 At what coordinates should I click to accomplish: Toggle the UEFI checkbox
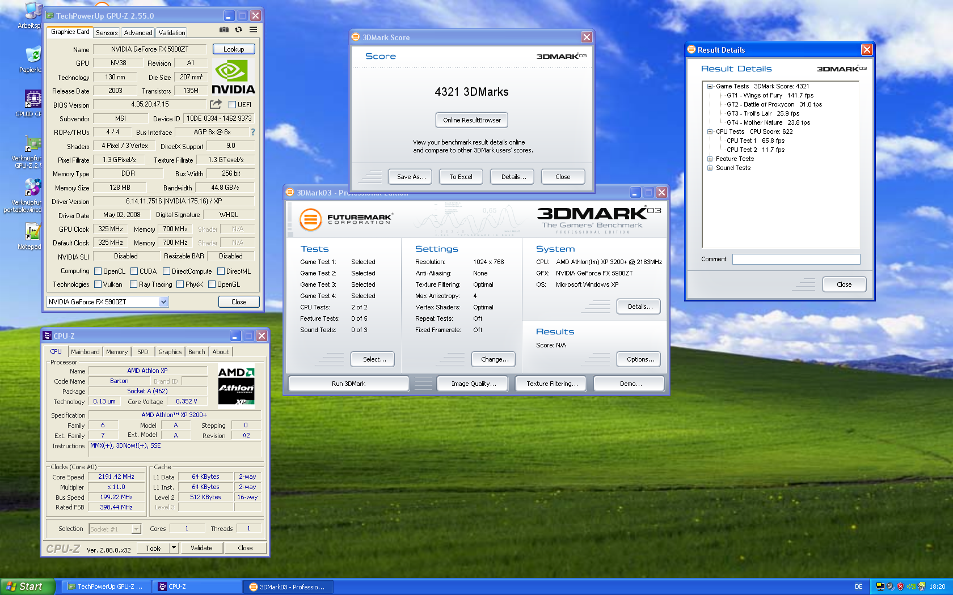[232, 105]
